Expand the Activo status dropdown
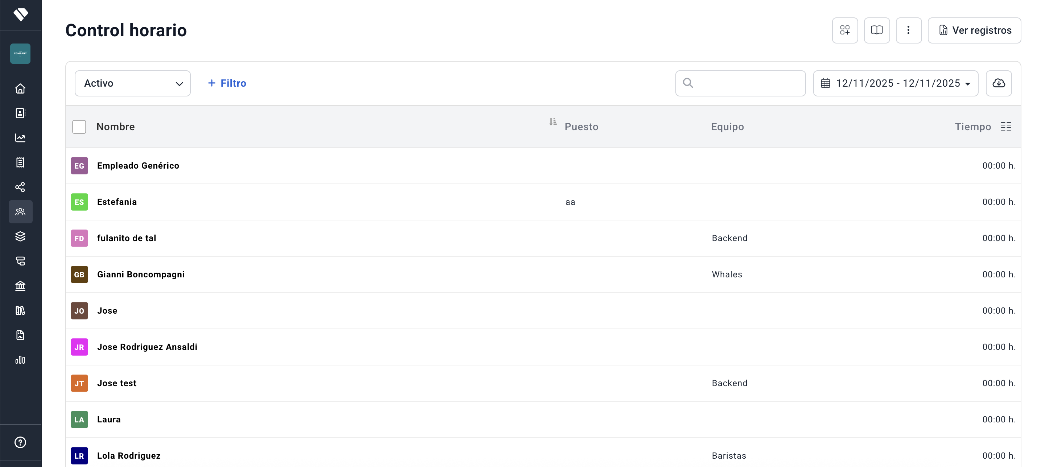Screen dimensions: 1041x467 click(x=132, y=83)
